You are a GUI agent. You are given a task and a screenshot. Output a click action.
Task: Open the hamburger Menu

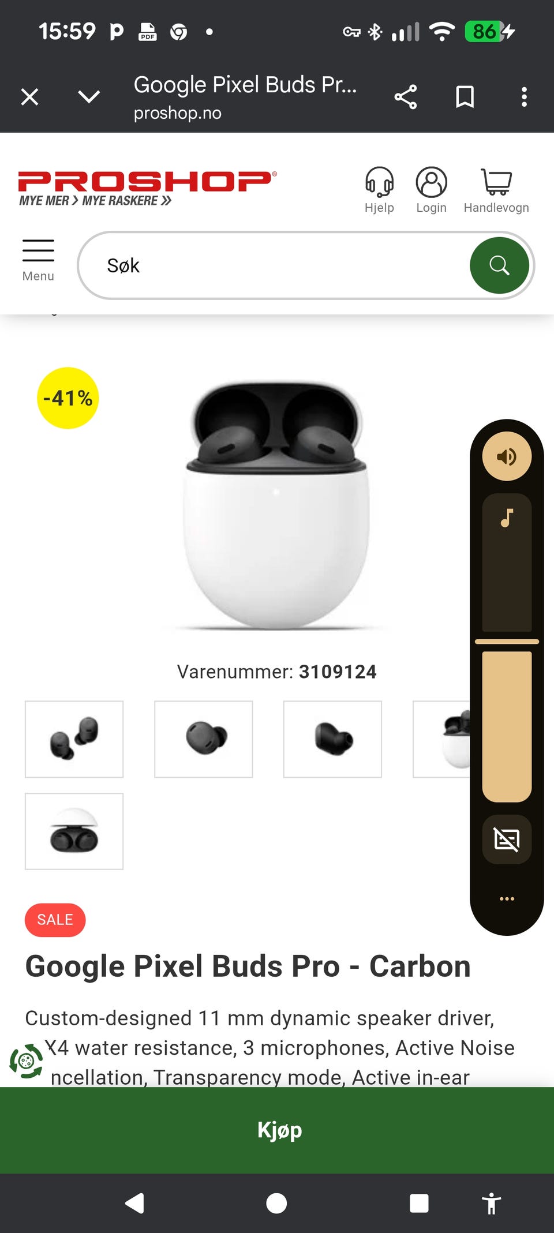pyautogui.click(x=38, y=260)
